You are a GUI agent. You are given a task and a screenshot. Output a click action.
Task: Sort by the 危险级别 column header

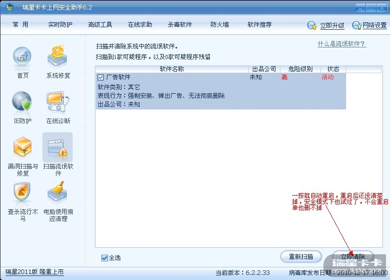click(300, 69)
